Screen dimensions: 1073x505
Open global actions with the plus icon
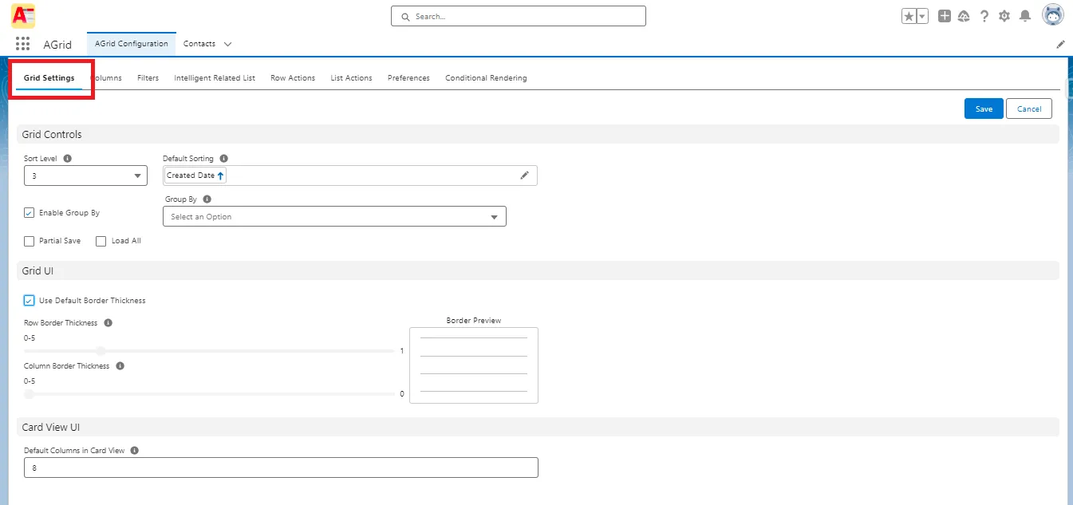944,15
